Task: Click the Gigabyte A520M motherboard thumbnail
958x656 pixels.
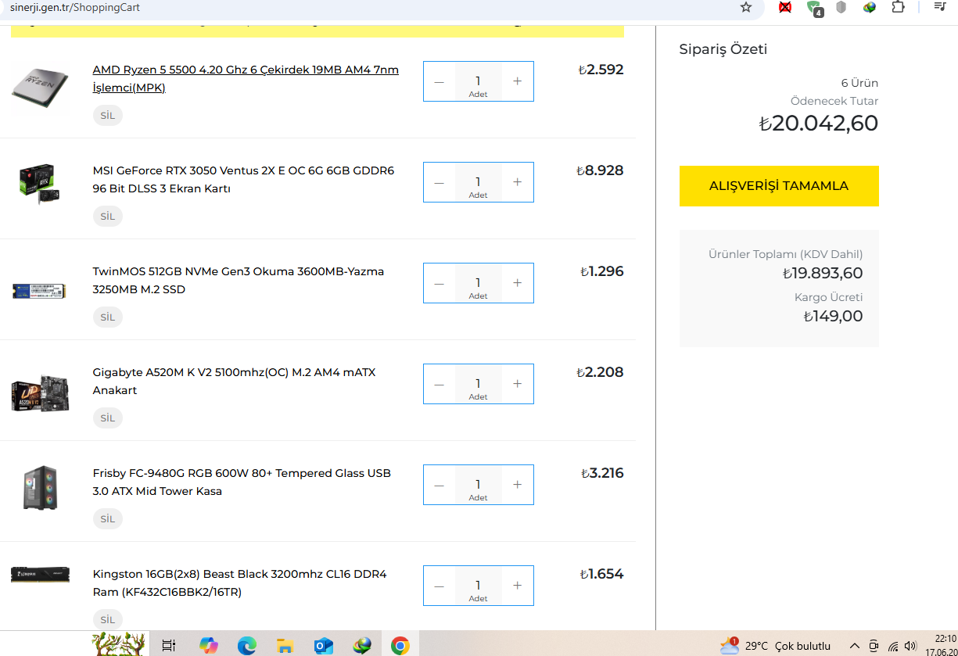Action: pyautogui.click(x=40, y=393)
